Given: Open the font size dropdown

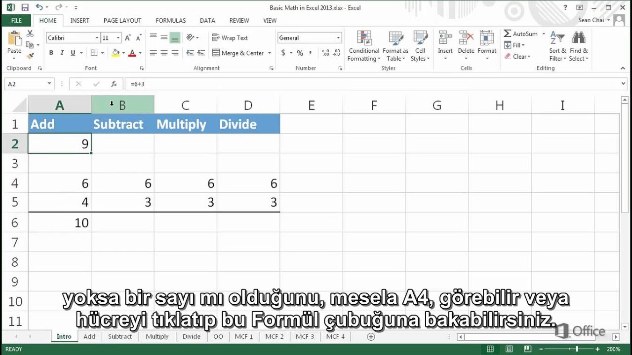Looking at the screenshot, I should [x=118, y=38].
